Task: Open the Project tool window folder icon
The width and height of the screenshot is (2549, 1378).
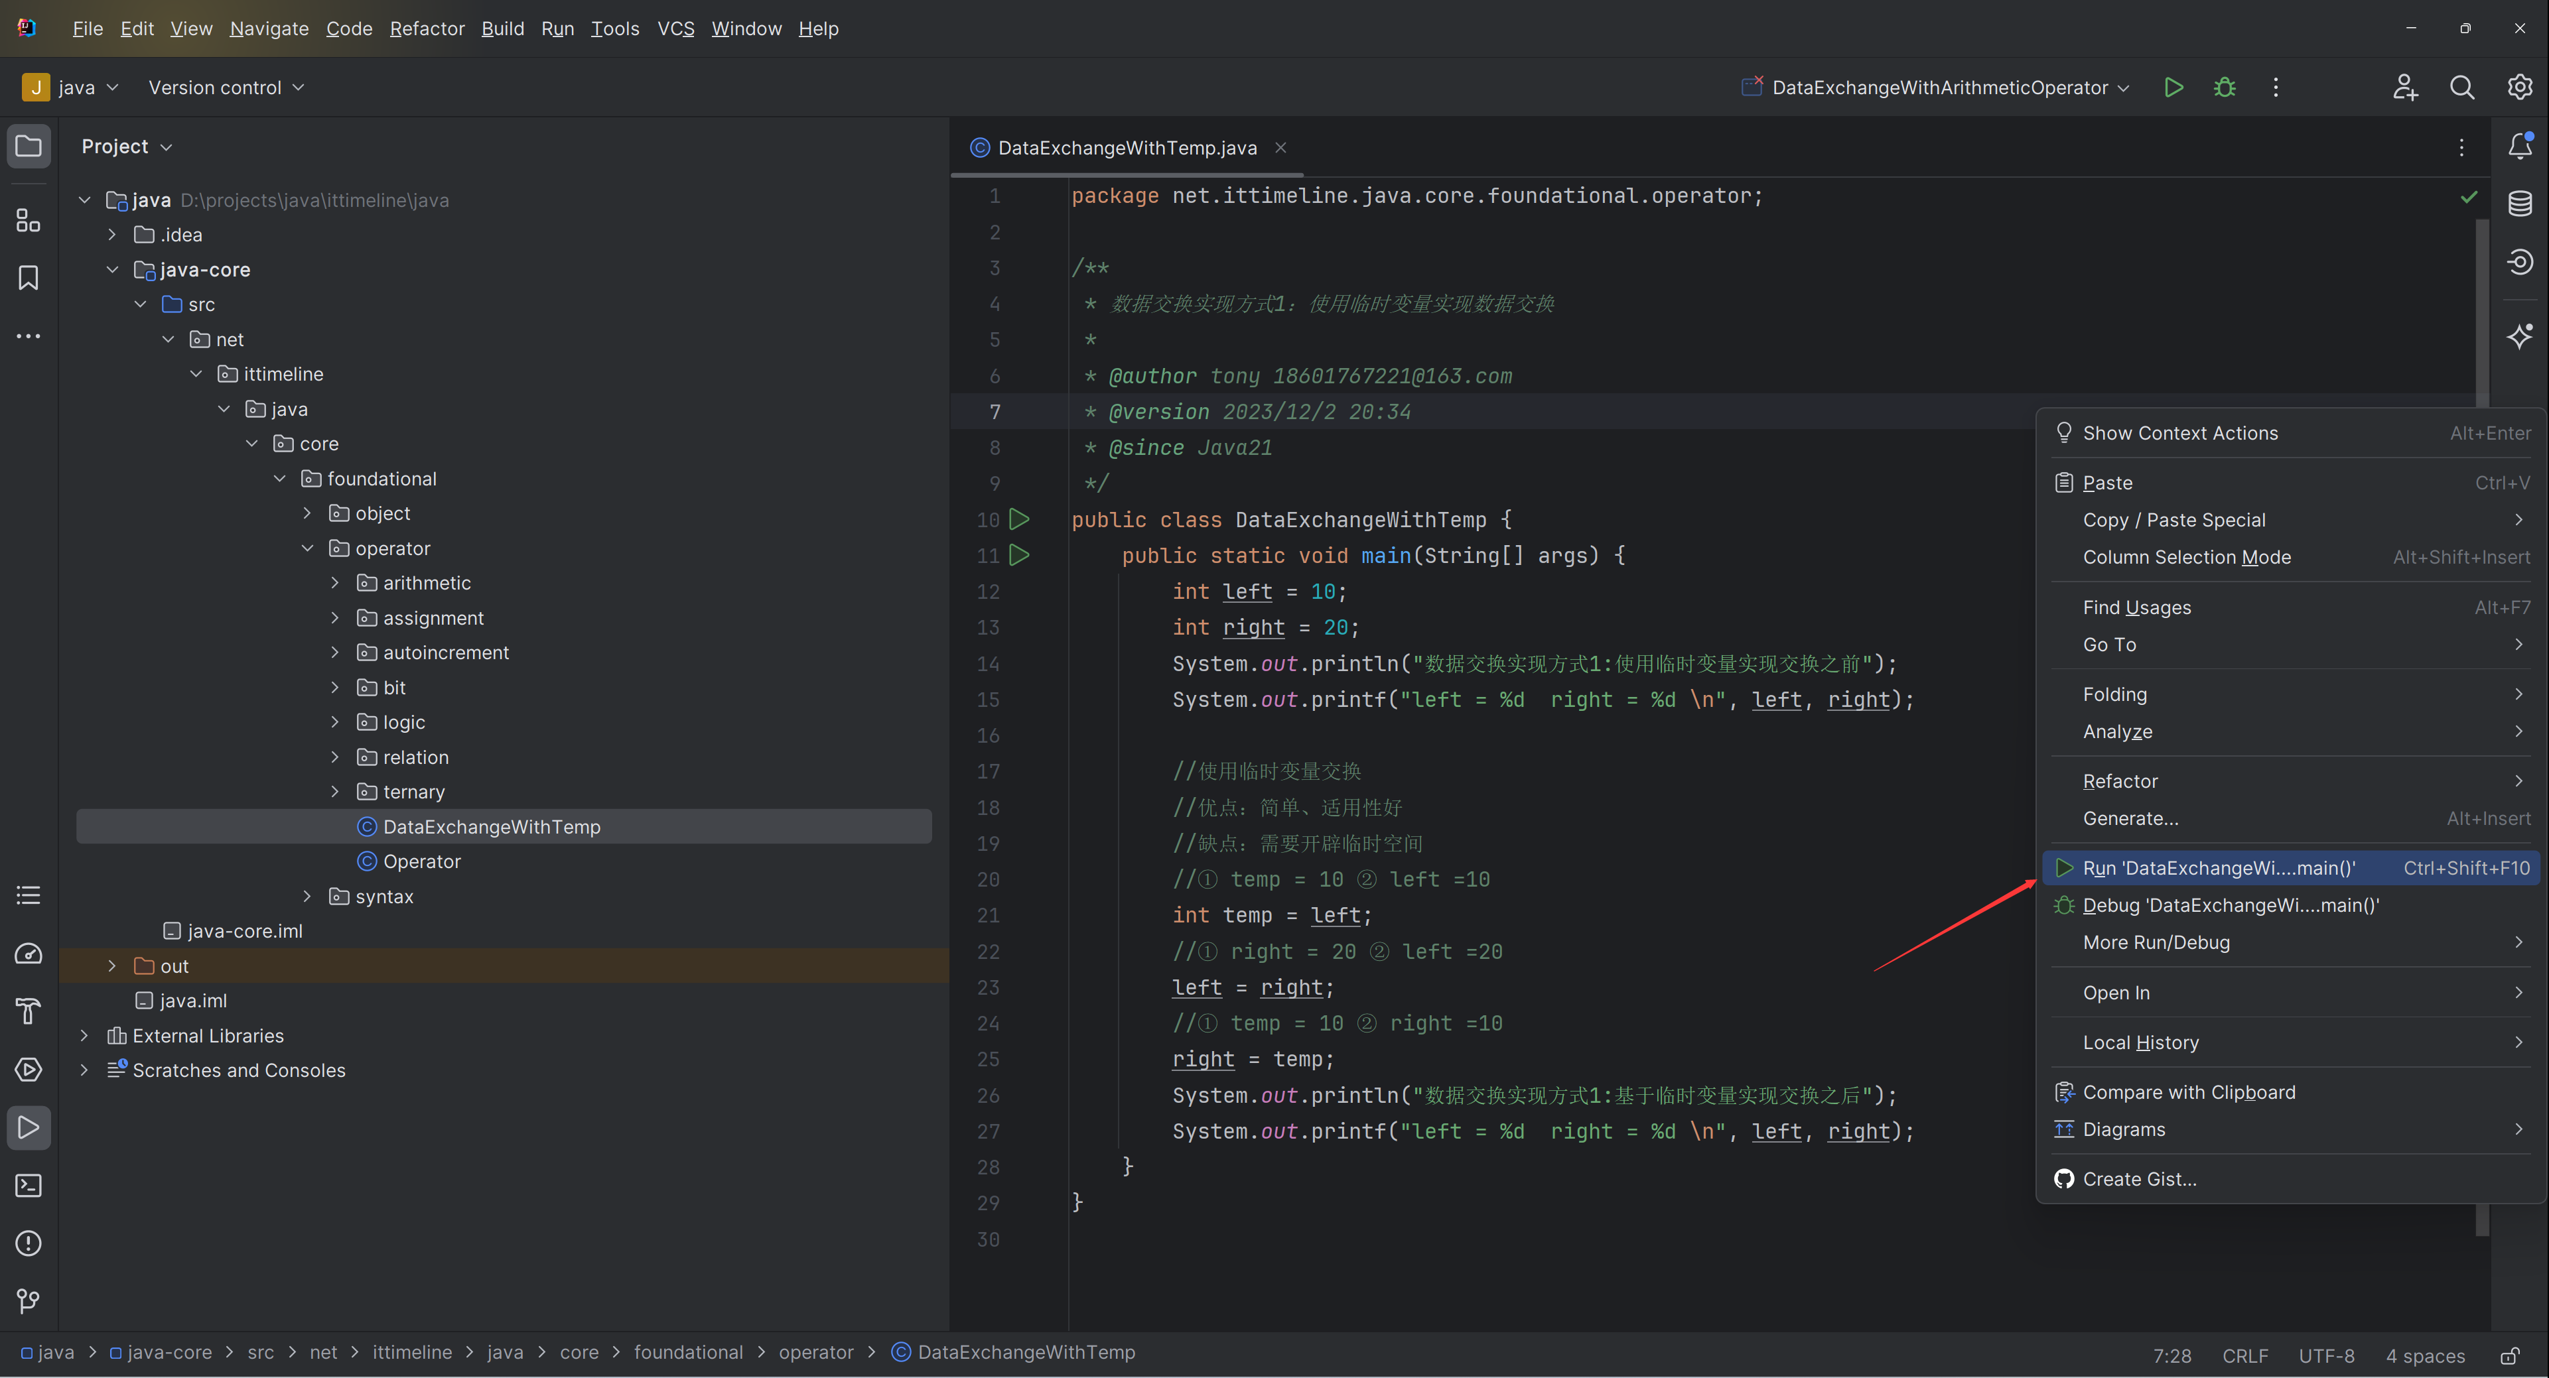Action: click(29, 147)
